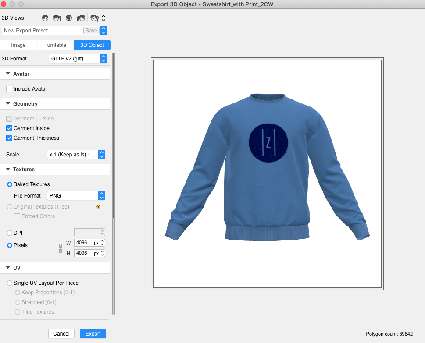This screenshot has width=425, height=343.
Task: Select the second 3D view head icon
Action: (57, 18)
